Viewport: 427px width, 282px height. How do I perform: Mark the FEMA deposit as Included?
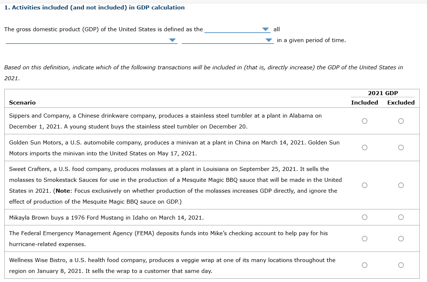[364, 238]
